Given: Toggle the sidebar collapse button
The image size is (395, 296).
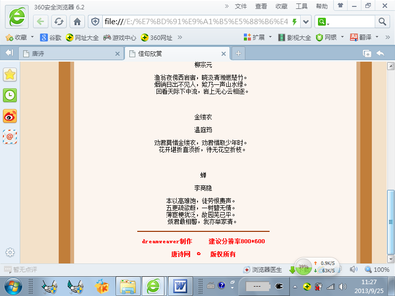Looking at the screenshot, I should (x=9, y=53).
